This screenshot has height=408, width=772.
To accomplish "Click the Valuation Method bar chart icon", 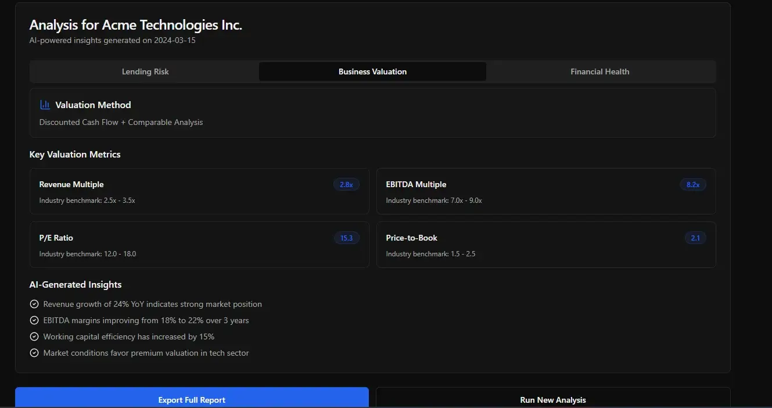I will click(45, 105).
